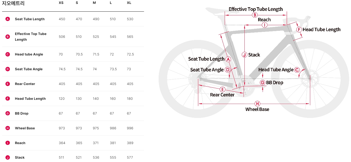Click the J badge in the Stack row
This screenshot has height=162, width=351.
[8, 157]
